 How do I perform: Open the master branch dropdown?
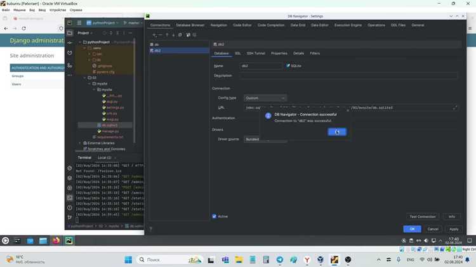click(133, 23)
